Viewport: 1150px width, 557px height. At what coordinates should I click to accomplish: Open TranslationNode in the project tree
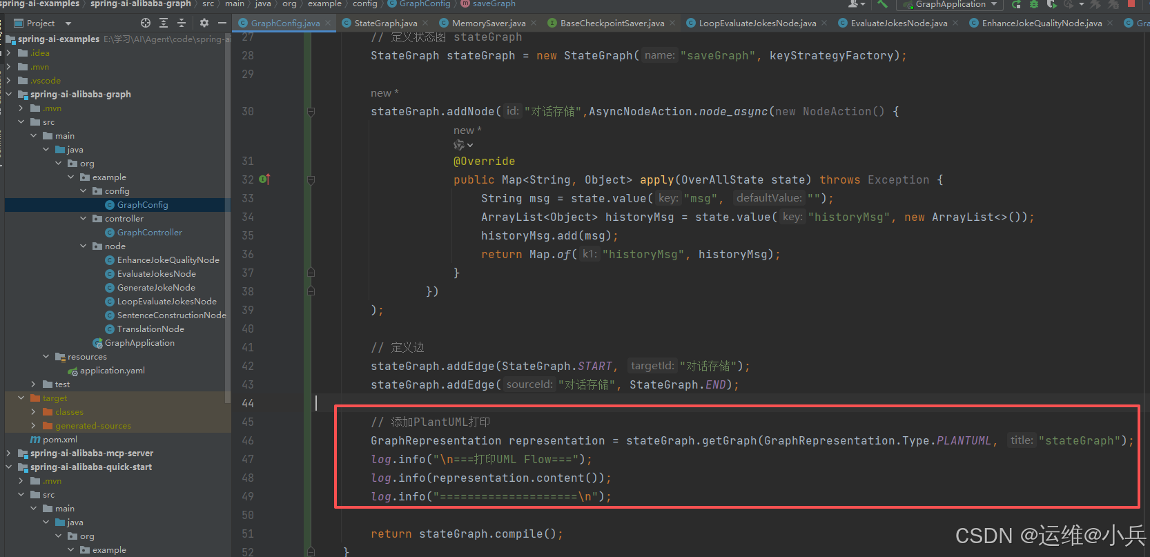coord(150,329)
